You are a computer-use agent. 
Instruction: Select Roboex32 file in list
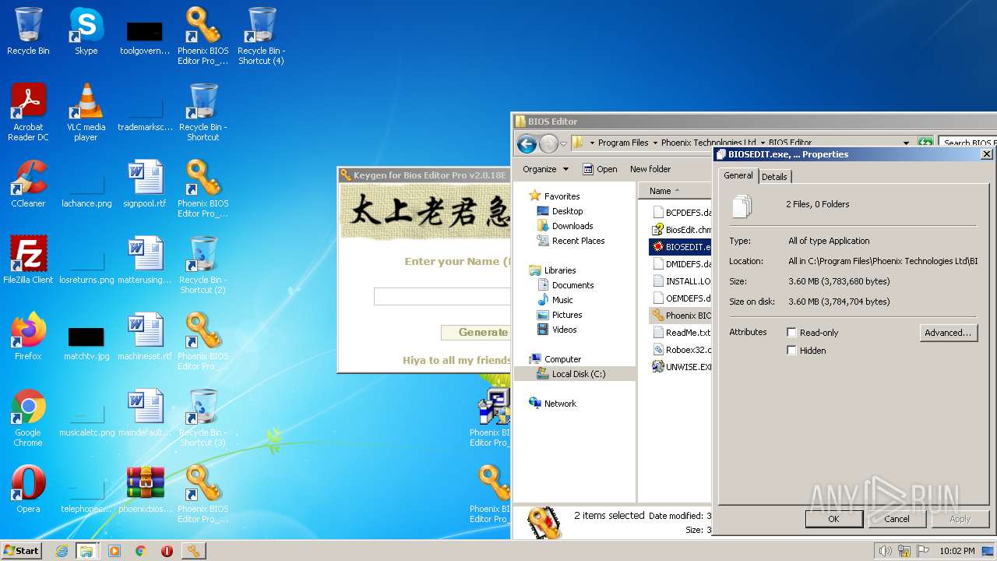pyautogui.click(x=682, y=350)
